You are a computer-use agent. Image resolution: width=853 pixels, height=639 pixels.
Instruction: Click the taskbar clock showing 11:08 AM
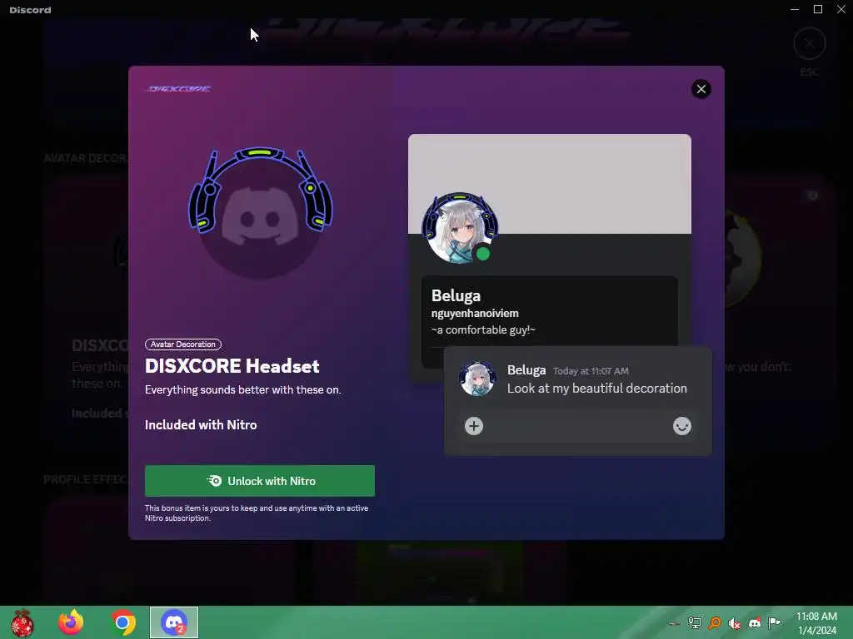coord(816,623)
